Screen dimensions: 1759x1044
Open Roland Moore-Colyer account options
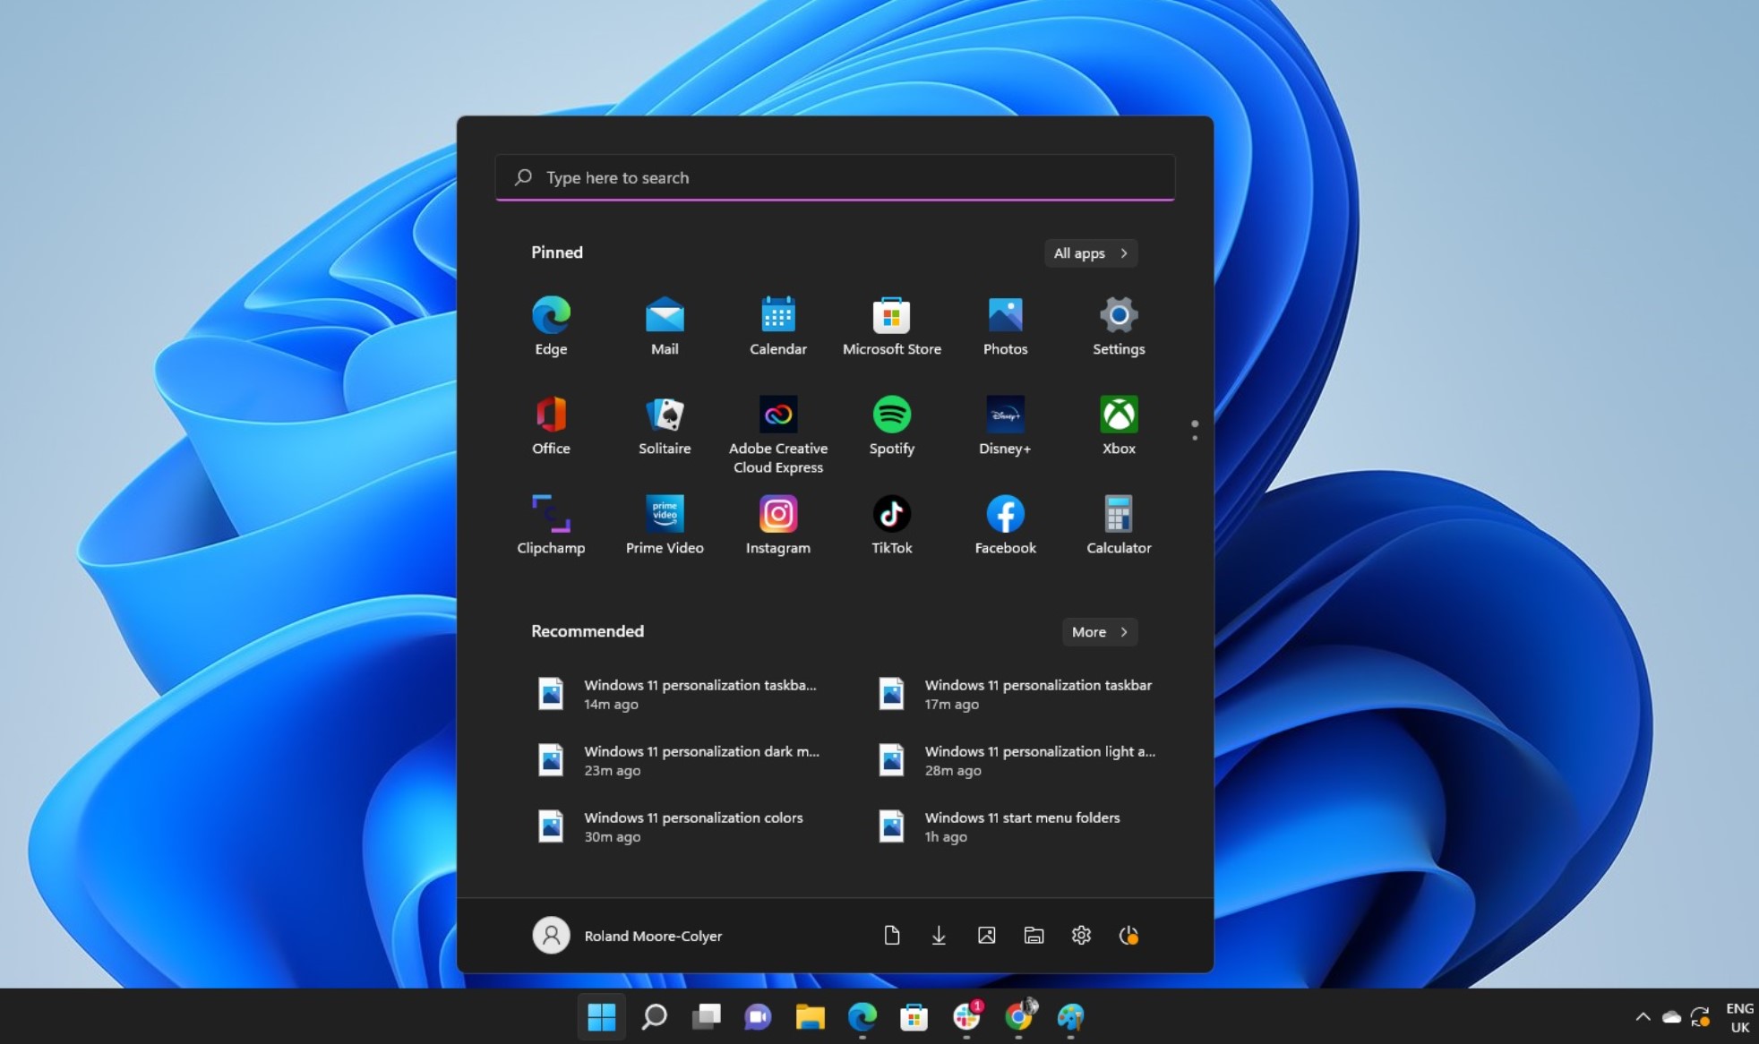[627, 935]
